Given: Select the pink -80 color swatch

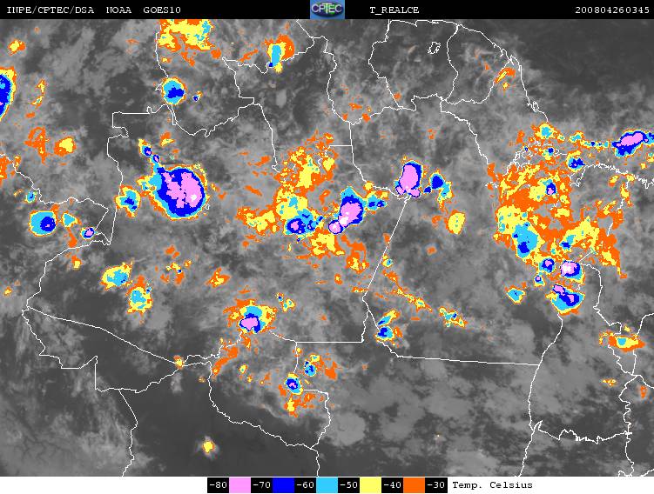Looking at the screenshot, I should click(239, 485).
